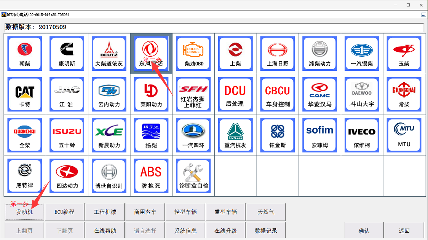
Task: Select the 四达动力 icon
Action: [x=67, y=176]
